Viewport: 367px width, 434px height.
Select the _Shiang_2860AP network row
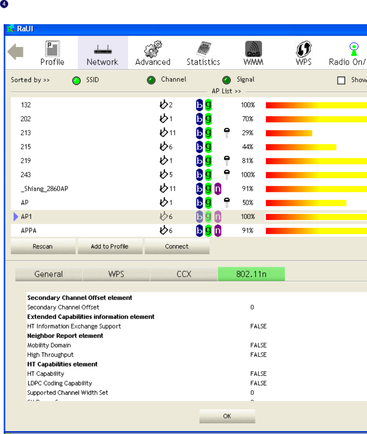[x=189, y=189]
